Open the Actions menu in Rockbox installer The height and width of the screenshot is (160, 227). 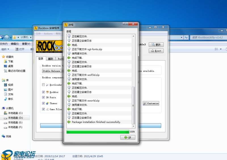(48, 33)
